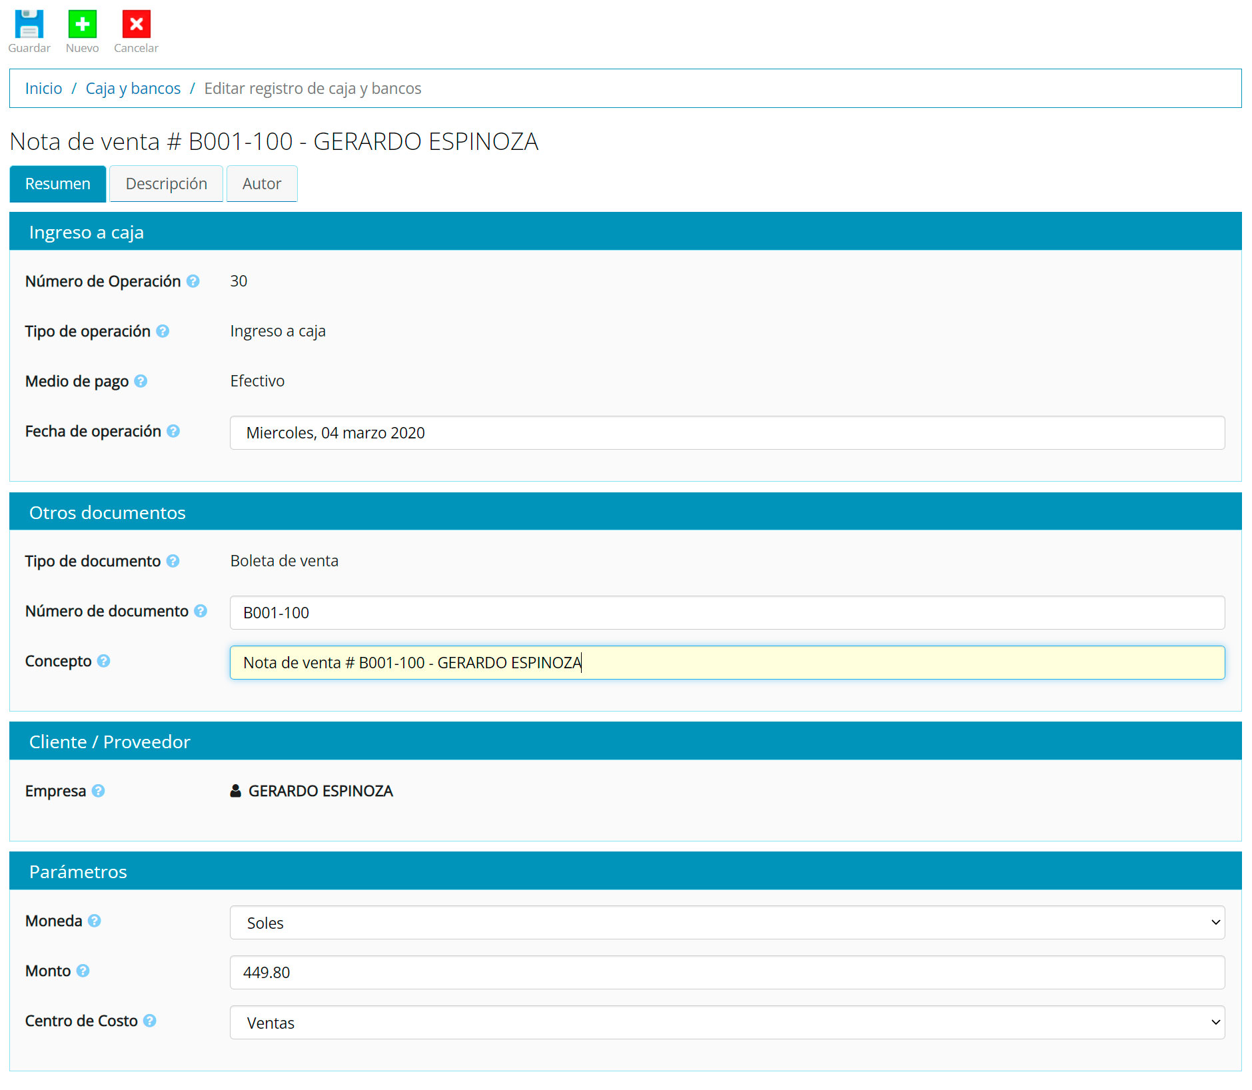Open the Moneda dropdown showing Soles
The image size is (1252, 1090).
(726, 923)
